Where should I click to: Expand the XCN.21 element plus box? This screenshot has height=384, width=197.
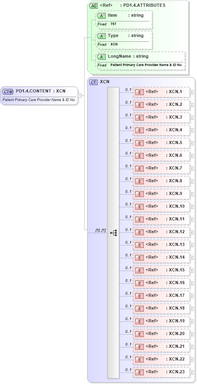(x=191, y=347)
